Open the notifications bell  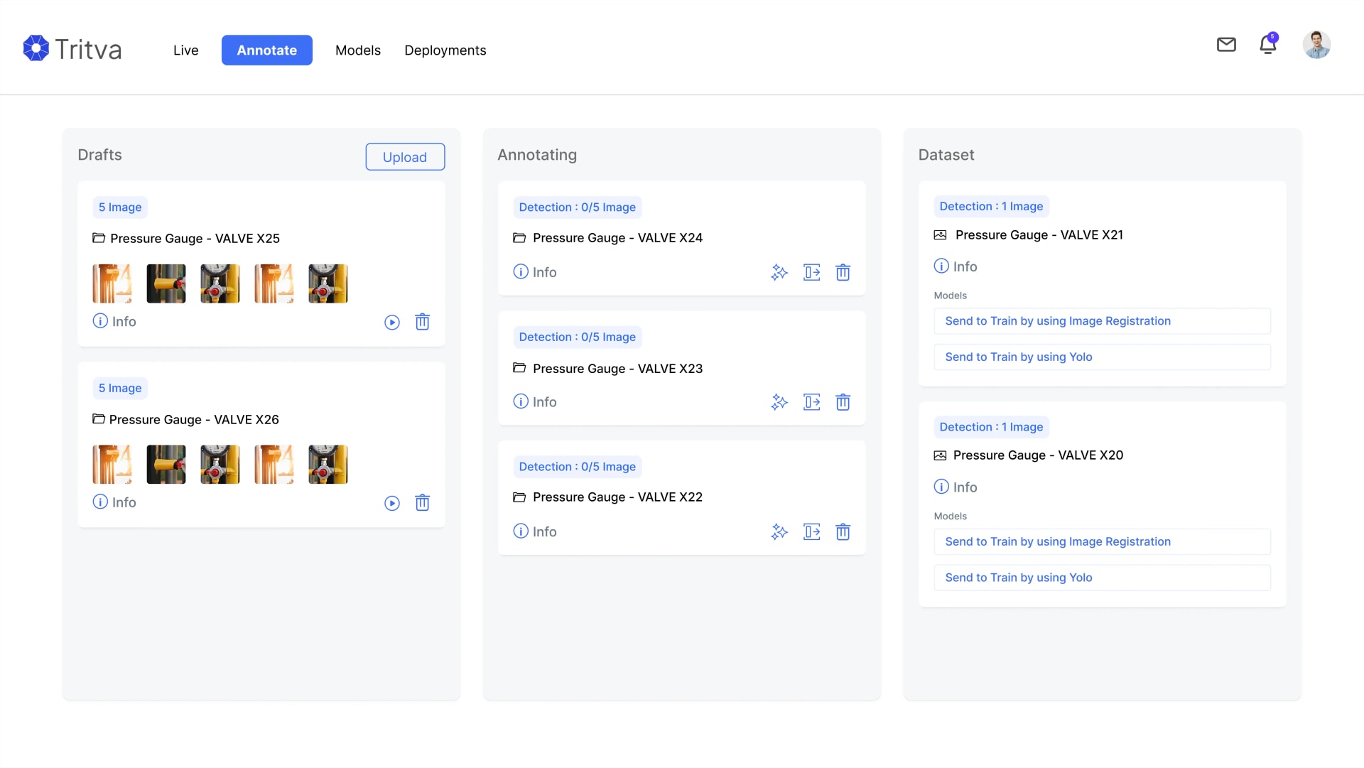(x=1267, y=45)
